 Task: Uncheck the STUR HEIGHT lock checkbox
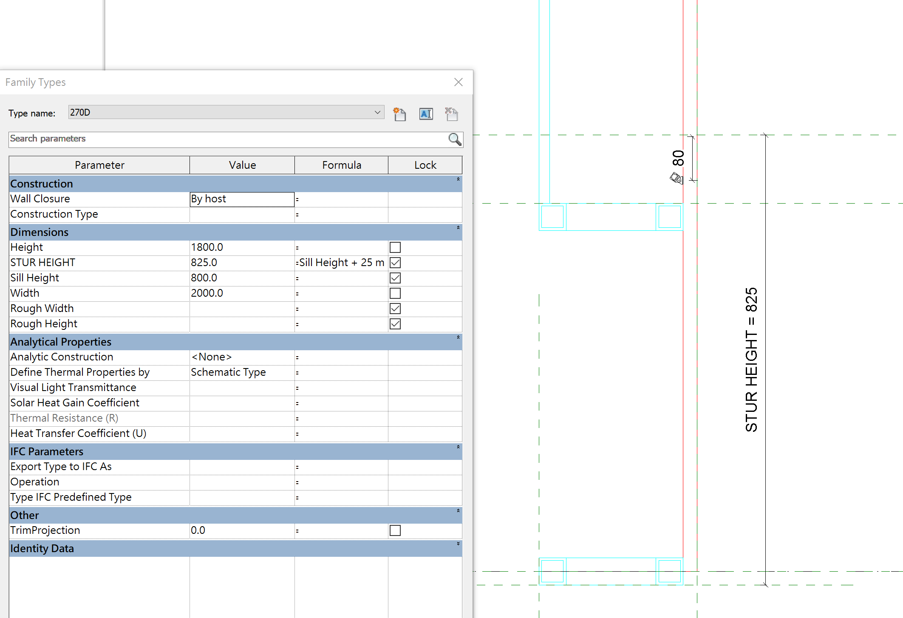(x=395, y=263)
